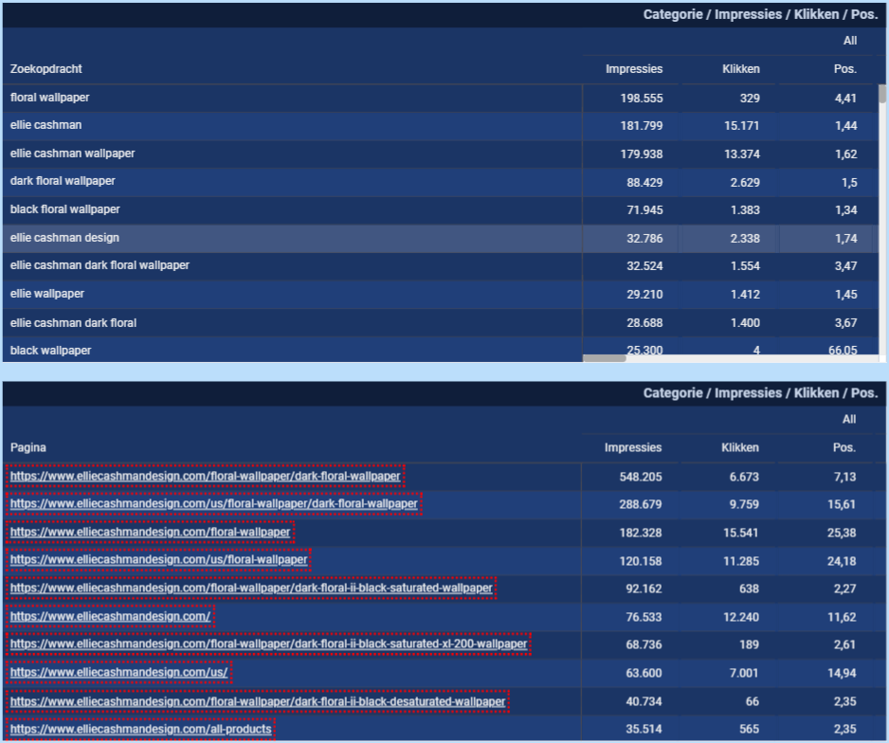Click the 68.736 impressions value

[x=644, y=645]
